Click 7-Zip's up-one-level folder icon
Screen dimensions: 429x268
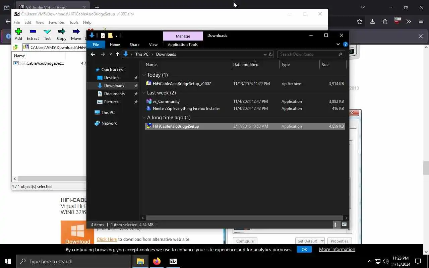[16, 47]
